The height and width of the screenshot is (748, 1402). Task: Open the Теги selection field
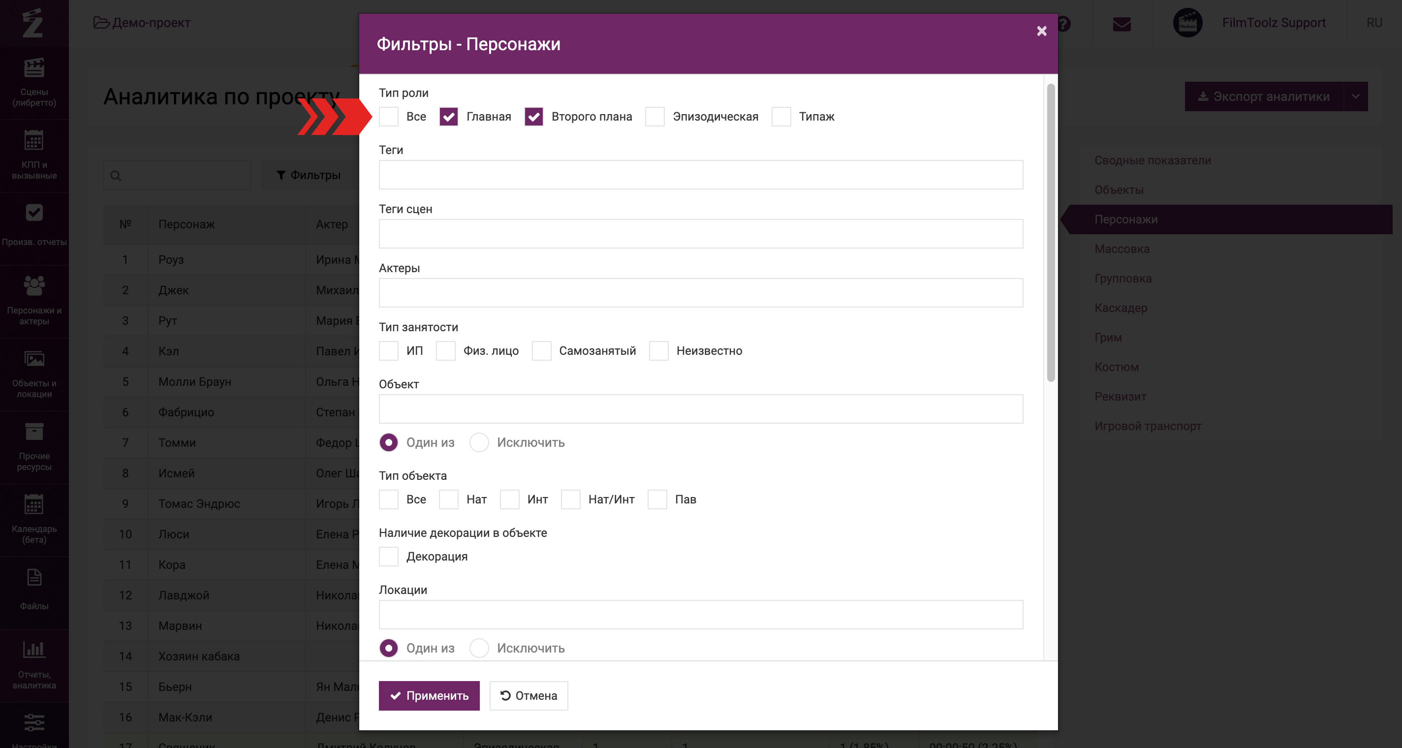(x=701, y=175)
